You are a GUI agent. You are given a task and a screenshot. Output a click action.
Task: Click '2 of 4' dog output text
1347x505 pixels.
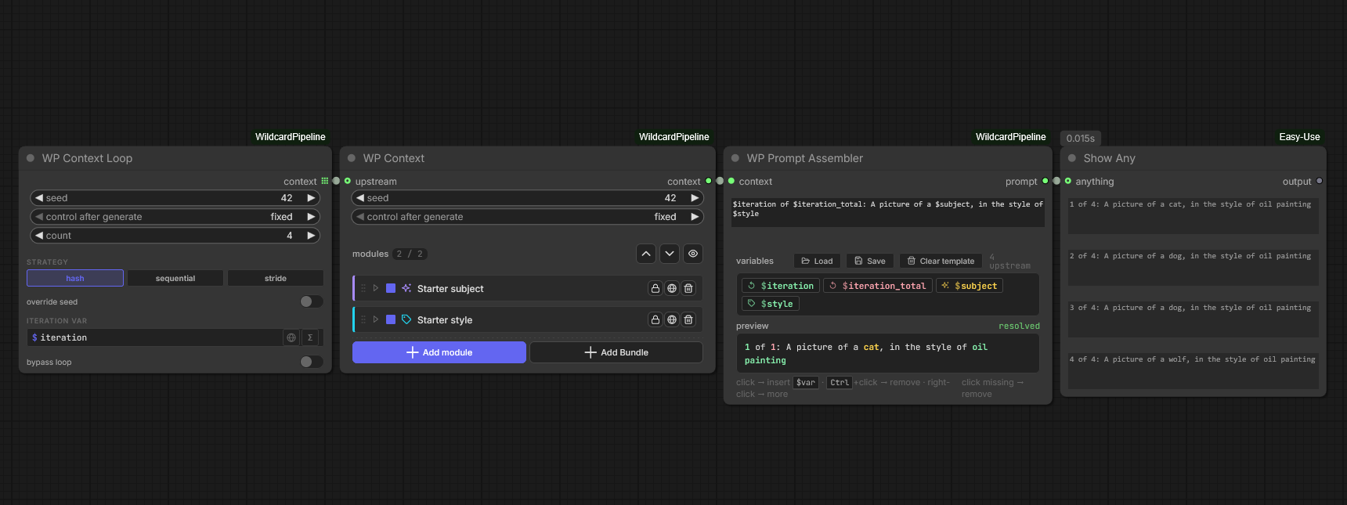(x=1194, y=267)
